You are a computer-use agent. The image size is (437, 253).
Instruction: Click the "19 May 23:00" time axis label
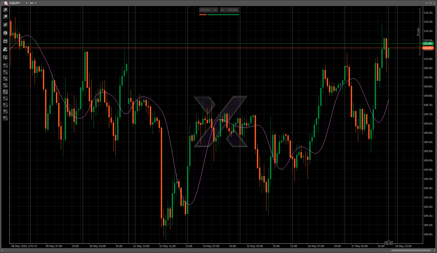403,246
